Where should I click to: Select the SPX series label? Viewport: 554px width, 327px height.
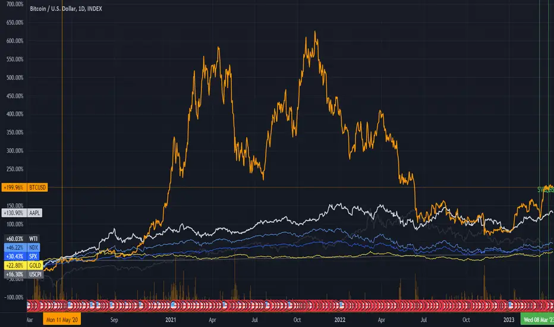tap(33, 256)
